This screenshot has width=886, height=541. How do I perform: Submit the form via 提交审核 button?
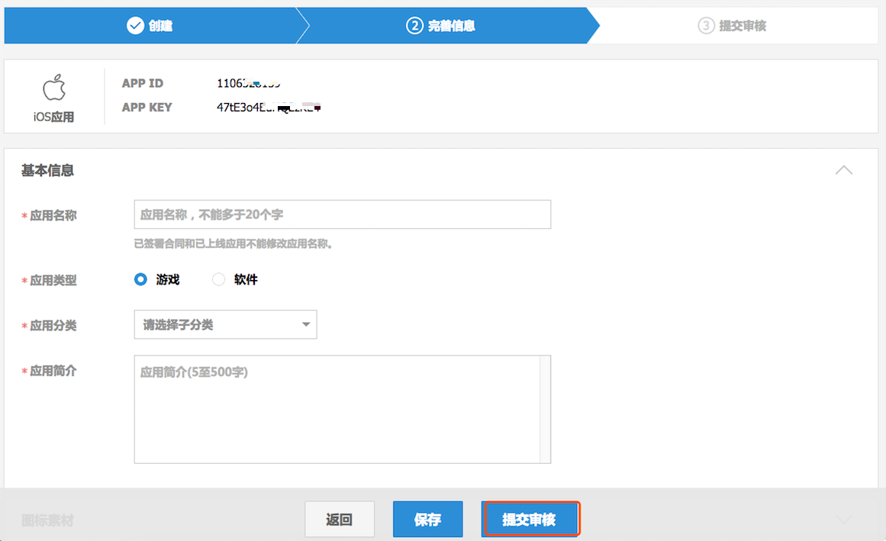[x=530, y=519]
